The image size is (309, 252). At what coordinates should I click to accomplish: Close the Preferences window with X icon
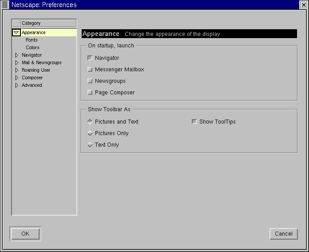tap(304, 5)
